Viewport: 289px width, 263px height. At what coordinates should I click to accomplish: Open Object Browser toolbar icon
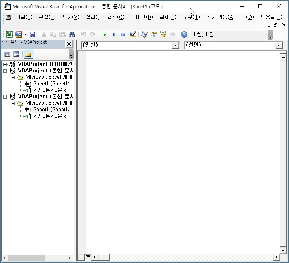tap(163, 34)
